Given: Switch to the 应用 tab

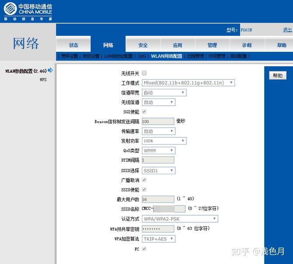Looking at the screenshot, I should [x=178, y=44].
